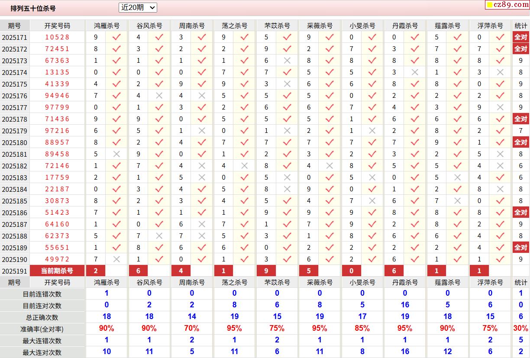Click the 全对 badge in row 2025172

coord(521,49)
